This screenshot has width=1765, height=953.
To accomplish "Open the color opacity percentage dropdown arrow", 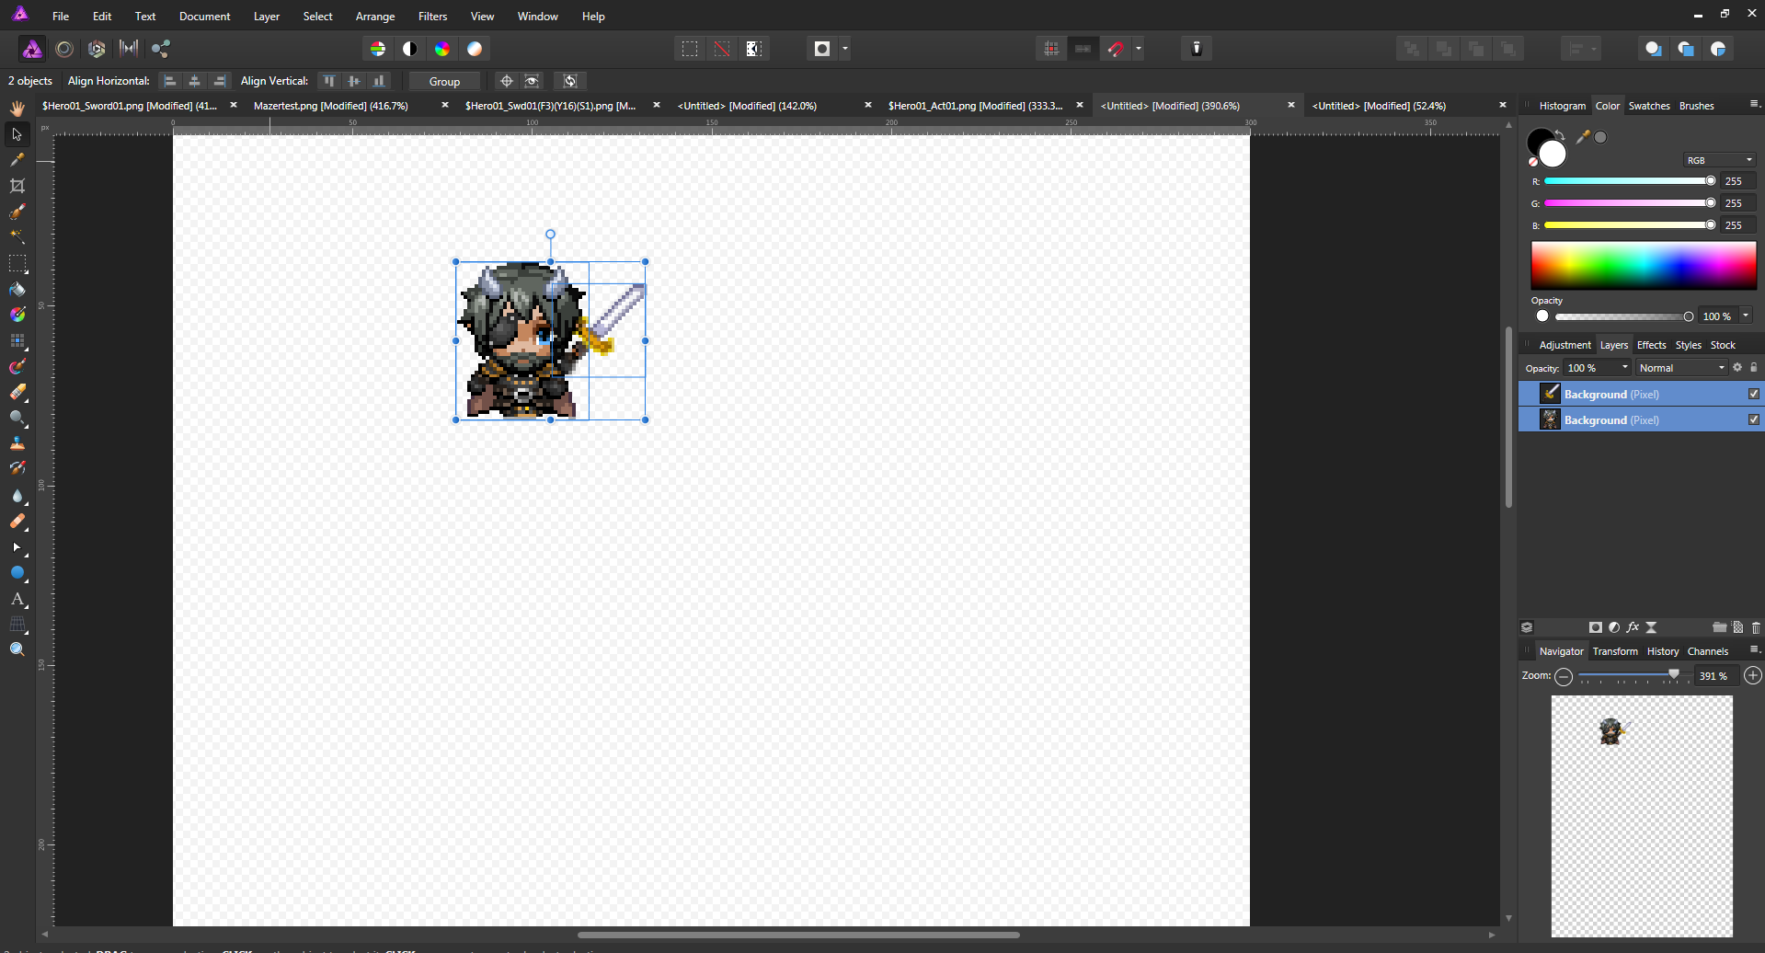I will (x=1746, y=316).
